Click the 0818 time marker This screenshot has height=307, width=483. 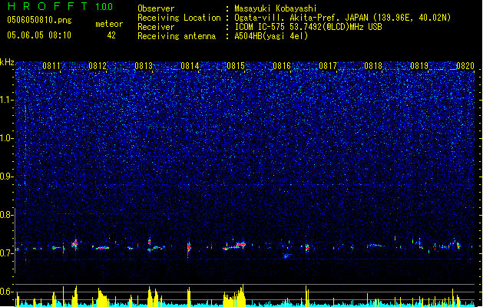[x=373, y=66]
